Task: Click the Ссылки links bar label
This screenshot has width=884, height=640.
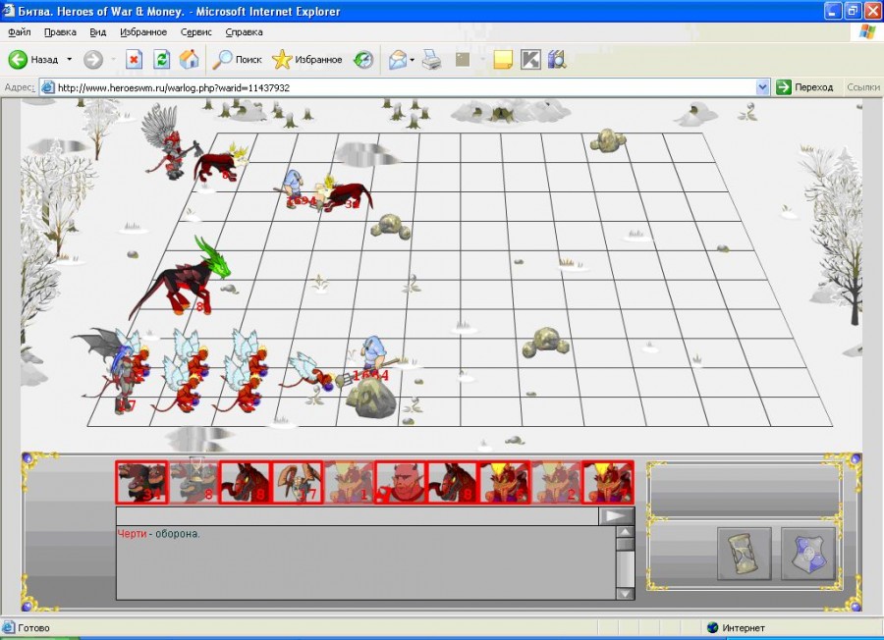Action: (863, 87)
